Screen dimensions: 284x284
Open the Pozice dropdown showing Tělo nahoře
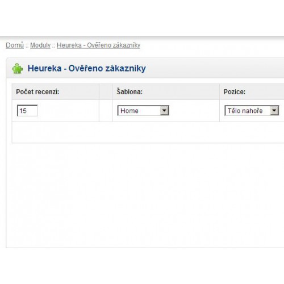click(252, 111)
